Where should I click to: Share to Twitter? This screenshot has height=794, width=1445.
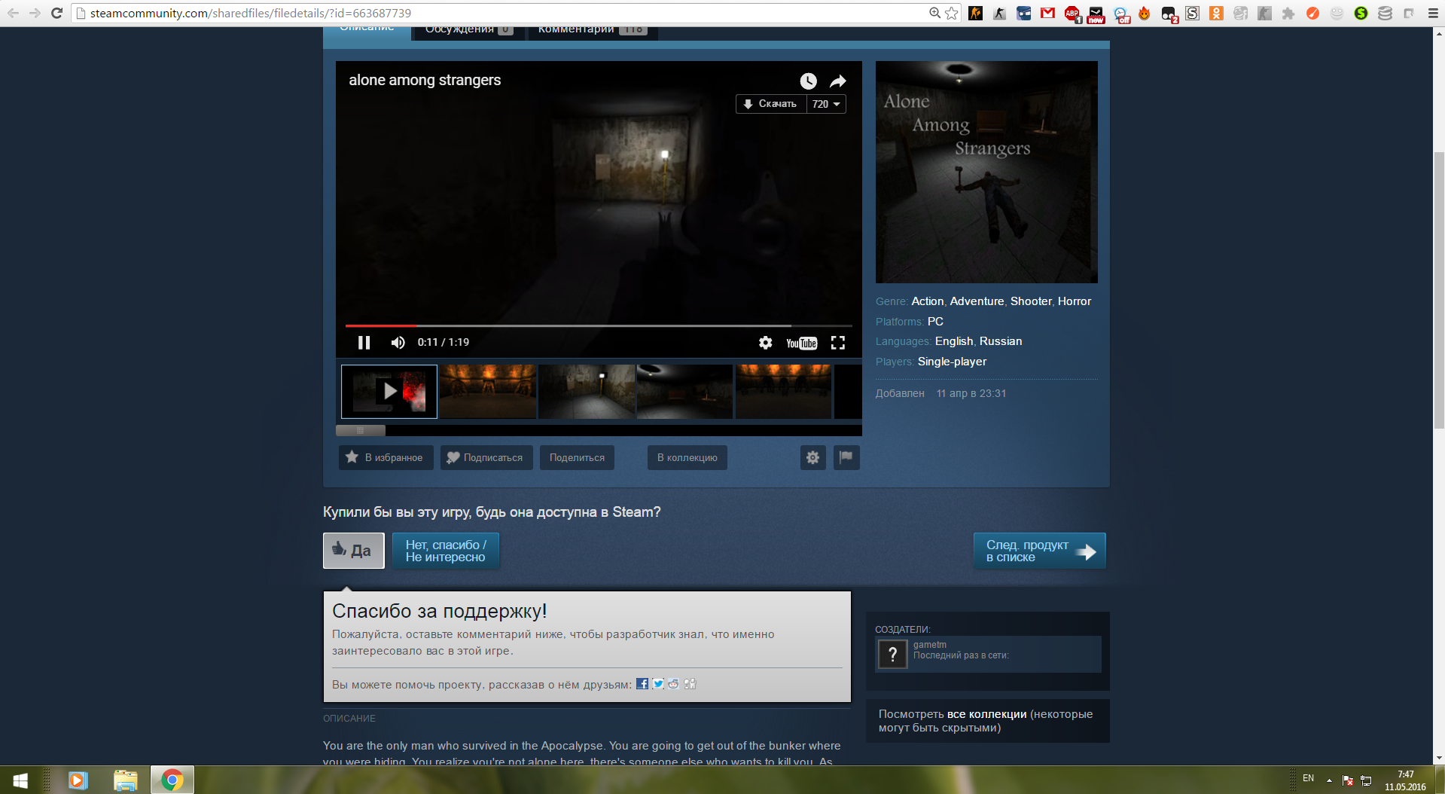(x=658, y=684)
